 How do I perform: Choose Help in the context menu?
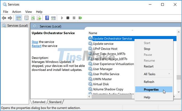coord(154,97)
